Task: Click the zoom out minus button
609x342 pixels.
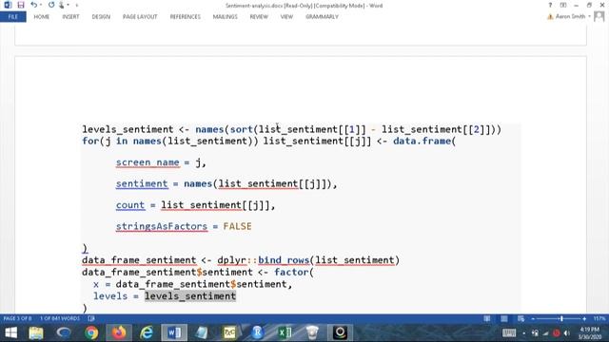Action: click(533, 319)
